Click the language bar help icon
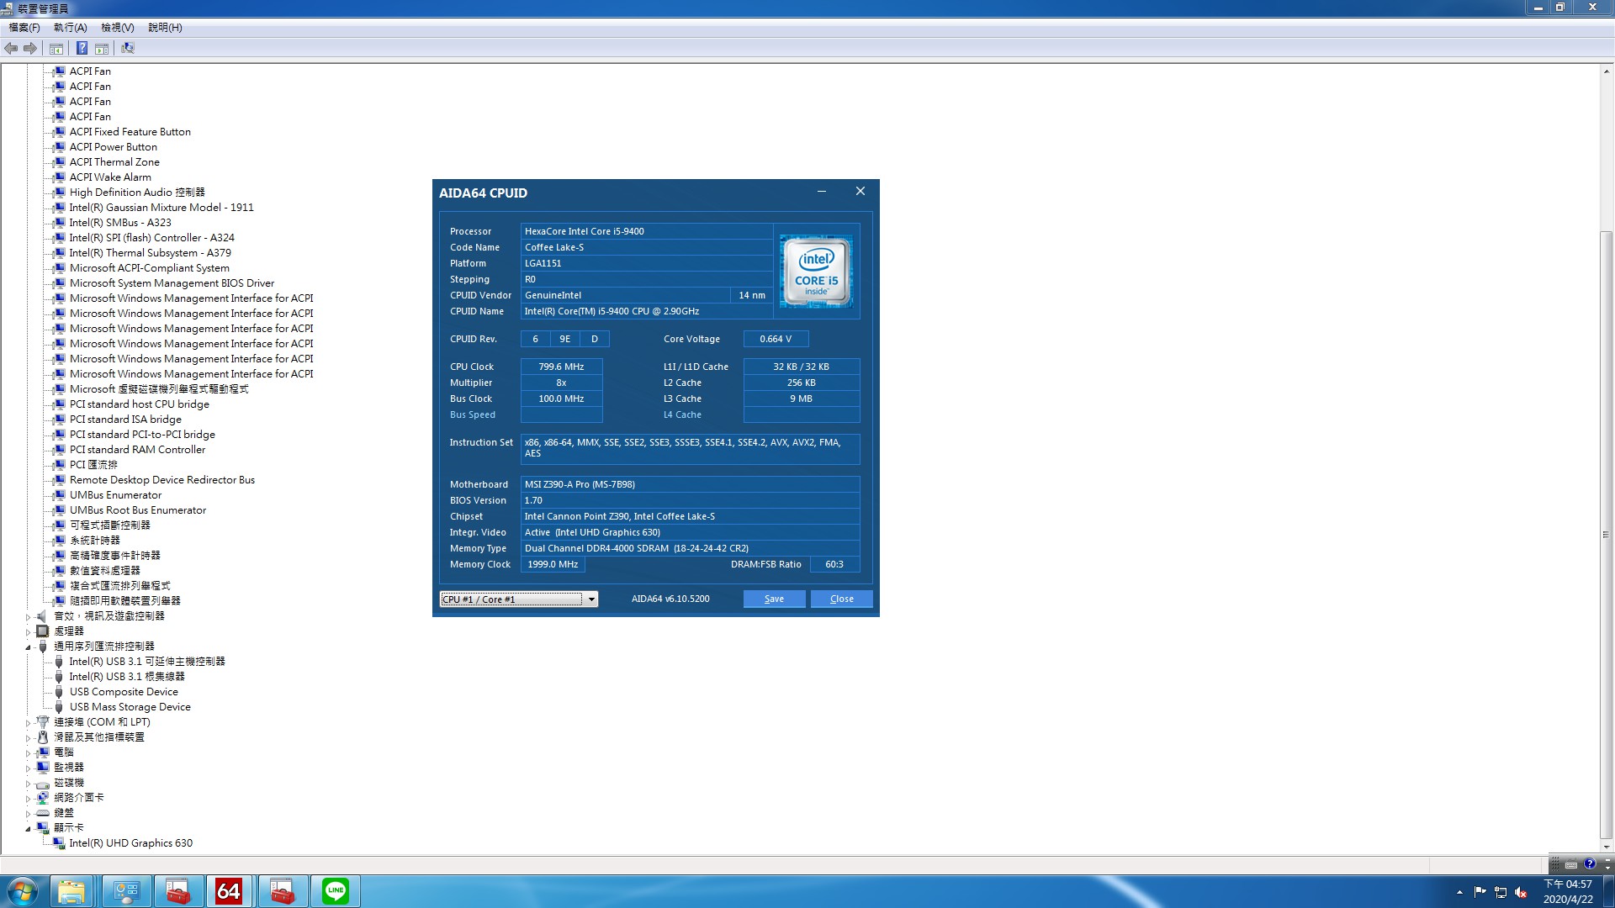 tap(1589, 863)
